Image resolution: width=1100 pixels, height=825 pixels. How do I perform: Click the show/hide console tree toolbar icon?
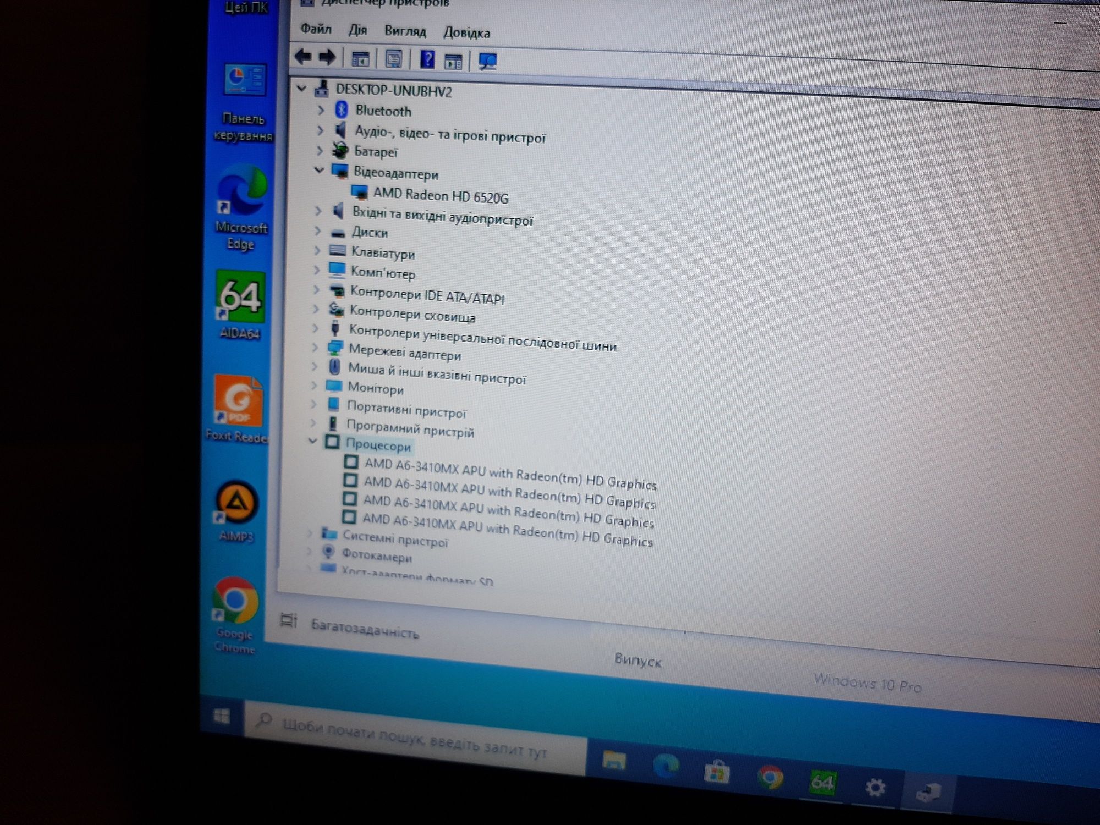tap(361, 59)
